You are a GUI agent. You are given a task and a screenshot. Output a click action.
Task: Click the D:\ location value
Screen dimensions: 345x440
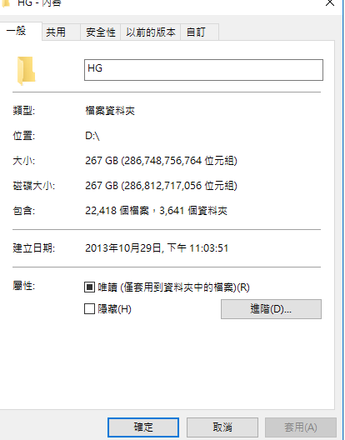tap(92, 136)
